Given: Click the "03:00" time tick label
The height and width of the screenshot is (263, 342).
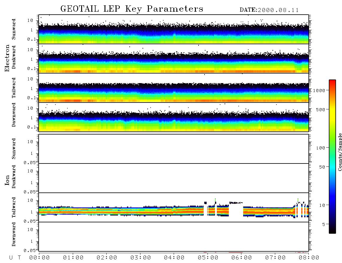Looking at the screenshot, I should [x=141, y=258].
